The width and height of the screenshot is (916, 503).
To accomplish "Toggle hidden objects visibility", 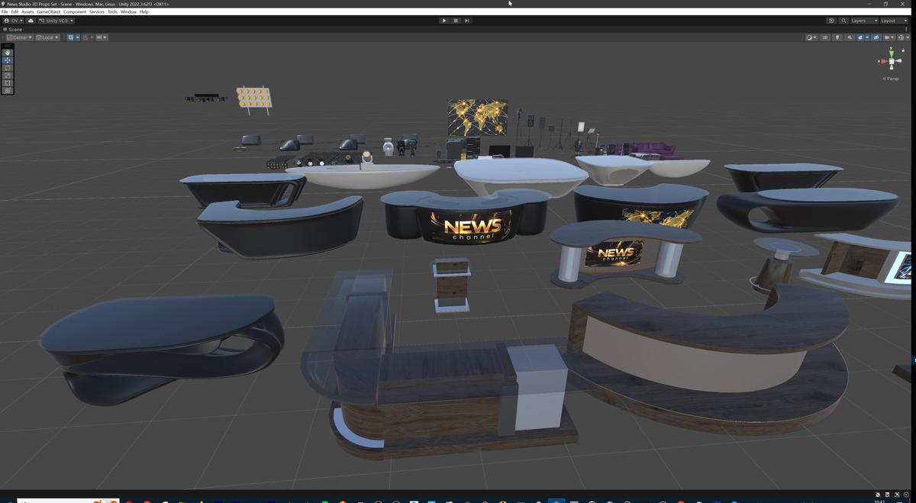I will click(x=876, y=37).
